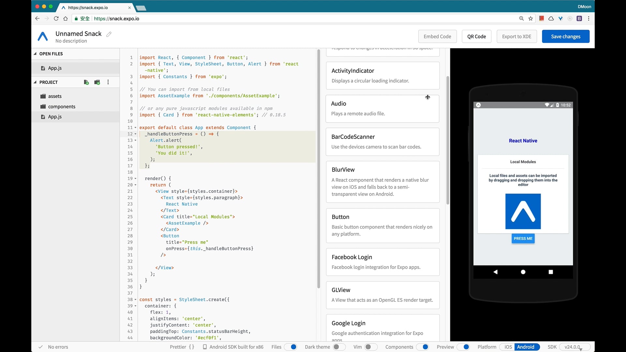The width and height of the screenshot is (626, 352).
Task: Click the new folder icon in Project
Action: tap(97, 82)
